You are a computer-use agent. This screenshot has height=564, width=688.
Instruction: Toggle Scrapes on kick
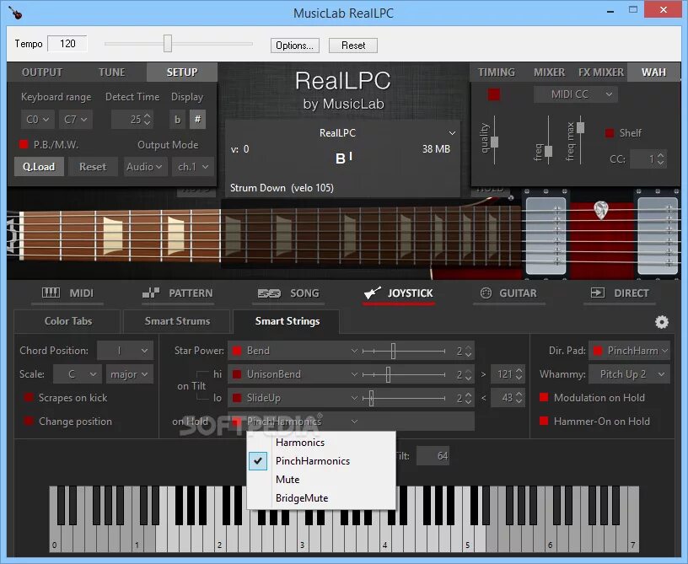pos(29,397)
